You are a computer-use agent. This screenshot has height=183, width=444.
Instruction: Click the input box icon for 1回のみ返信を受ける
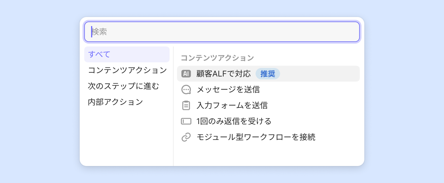point(186,121)
